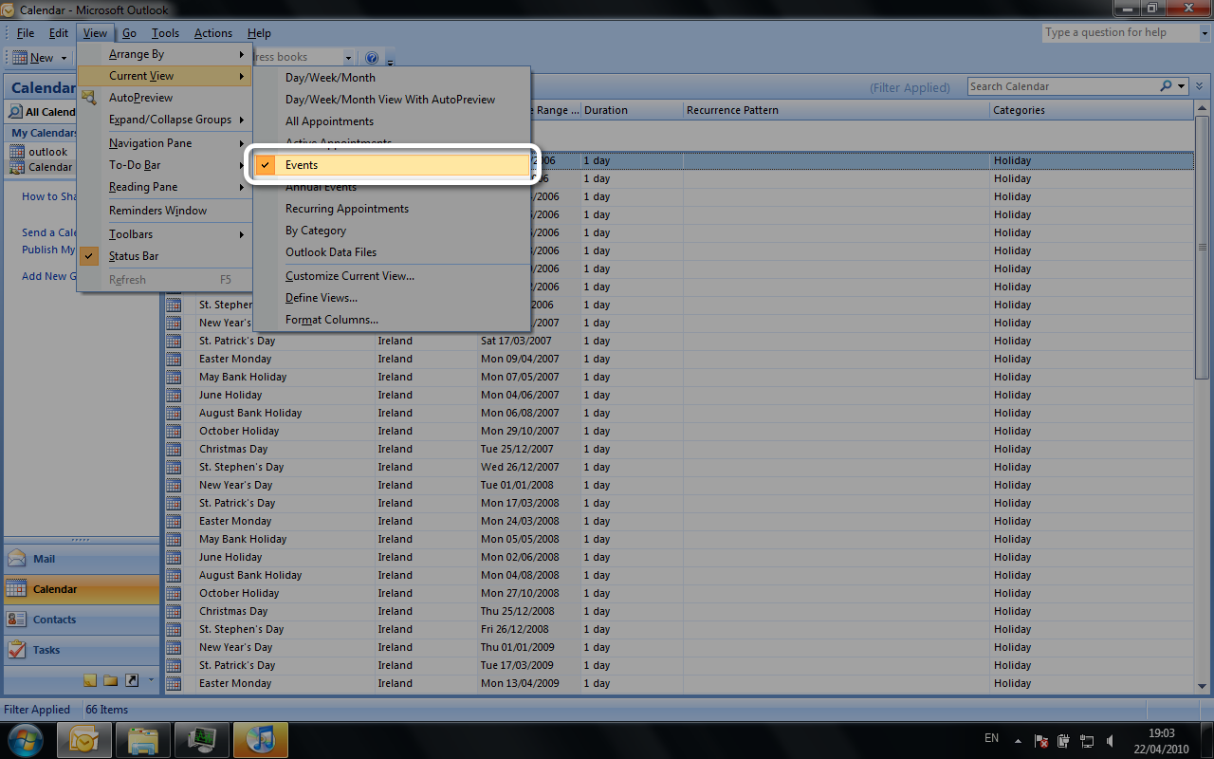The image size is (1214, 759).
Task: Click the Outlook icon in the taskbar
Action: 84,739
